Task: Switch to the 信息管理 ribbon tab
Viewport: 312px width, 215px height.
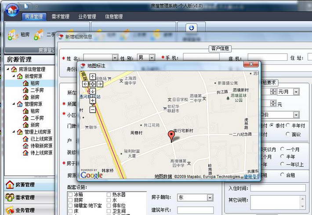Action: 114,17
